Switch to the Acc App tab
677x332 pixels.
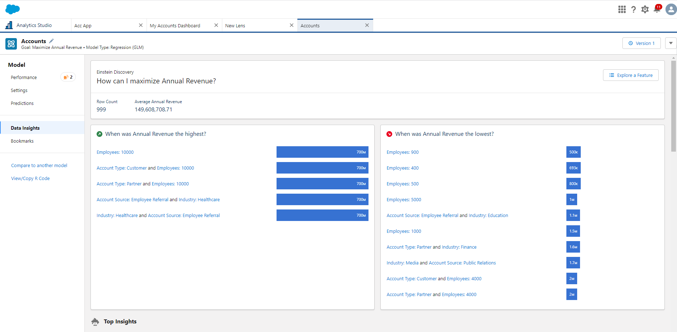(x=83, y=25)
